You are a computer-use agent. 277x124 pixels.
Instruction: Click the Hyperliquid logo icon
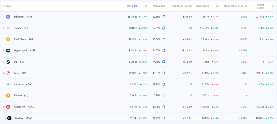click(x=8, y=50)
